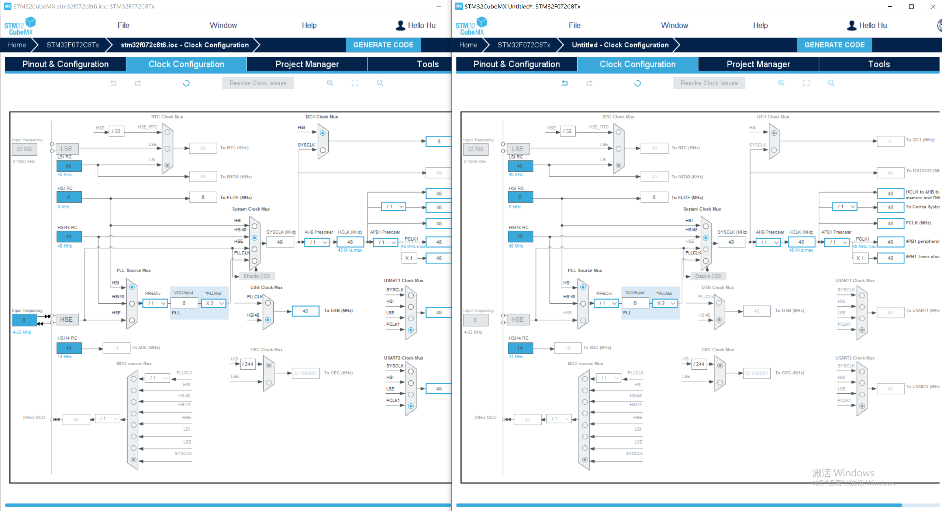Viewport: 942px width, 511px height.
Task: Click GENERATE CODE in right window
Action: tap(834, 45)
